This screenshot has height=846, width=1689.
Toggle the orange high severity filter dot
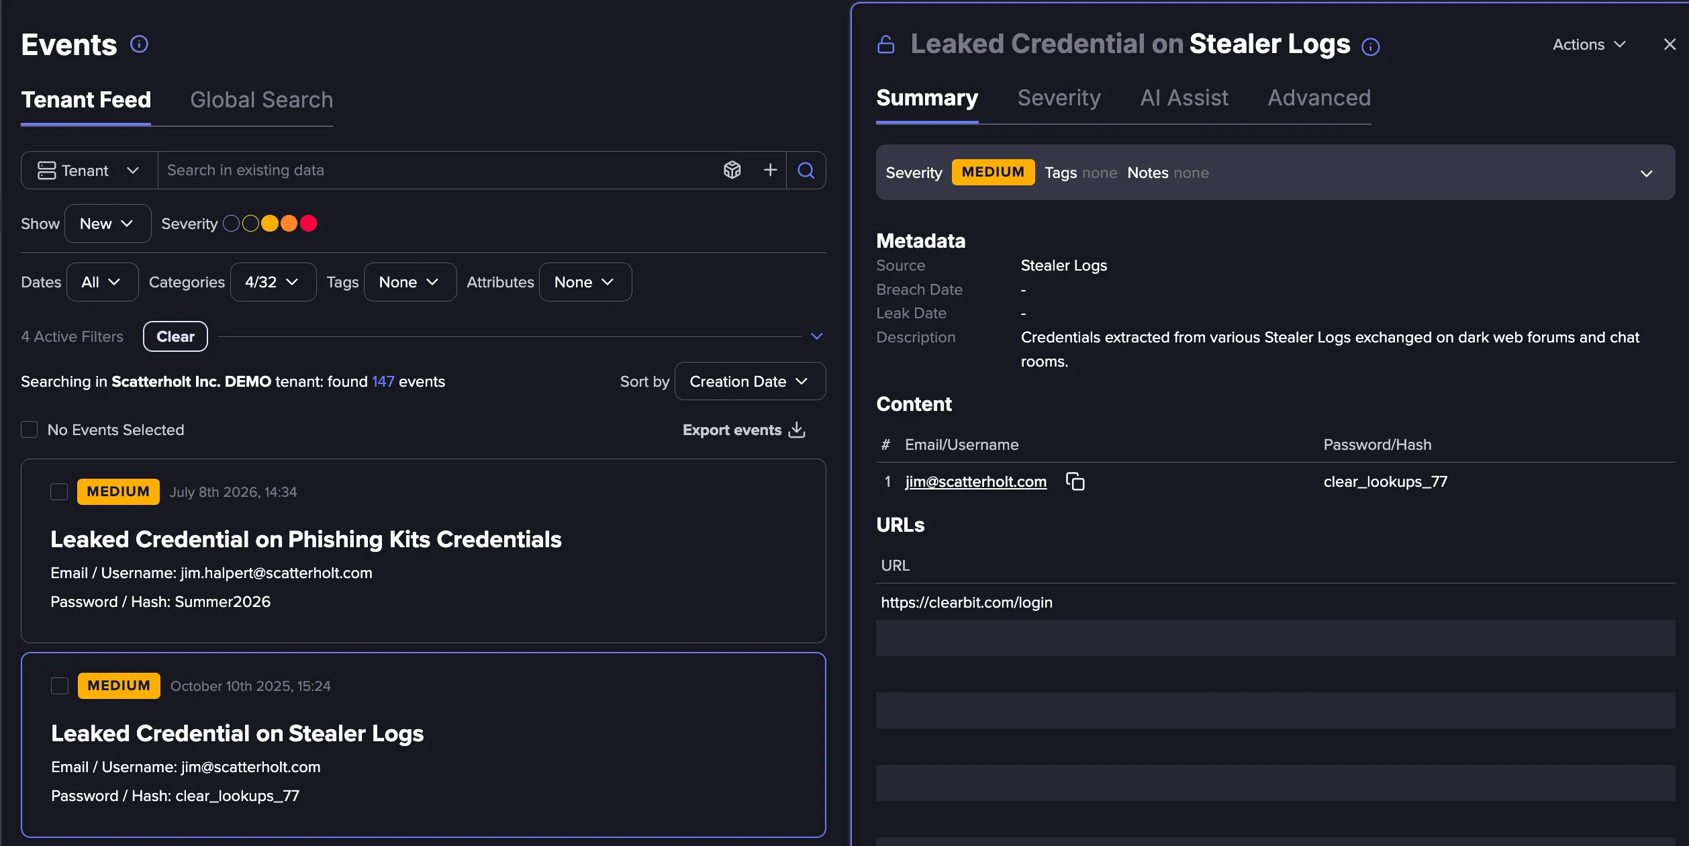[x=289, y=224]
